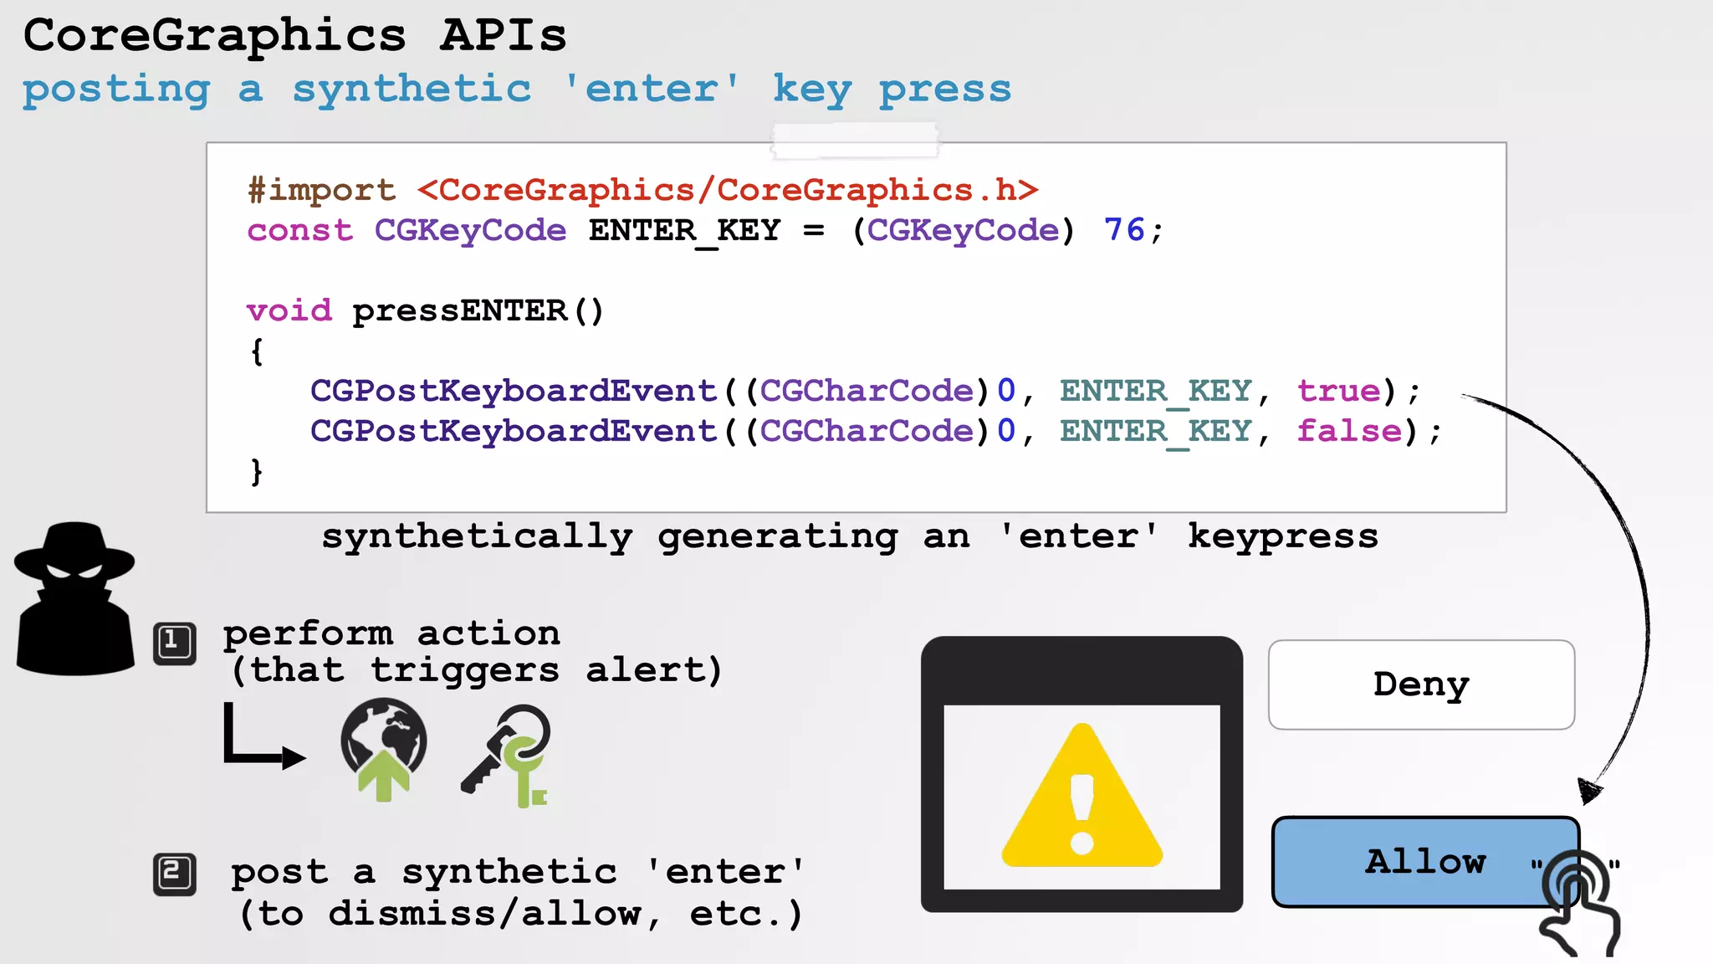Click the Deny button

tap(1421, 685)
